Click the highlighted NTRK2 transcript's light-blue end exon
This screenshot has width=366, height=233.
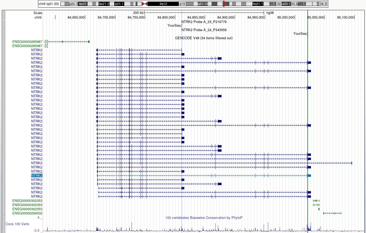pyautogui.click(x=309, y=175)
